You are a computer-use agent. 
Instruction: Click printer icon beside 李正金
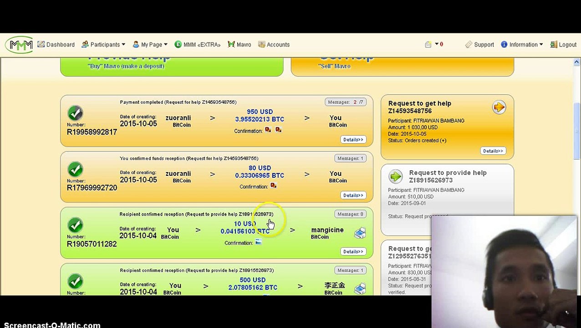coord(360,288)
